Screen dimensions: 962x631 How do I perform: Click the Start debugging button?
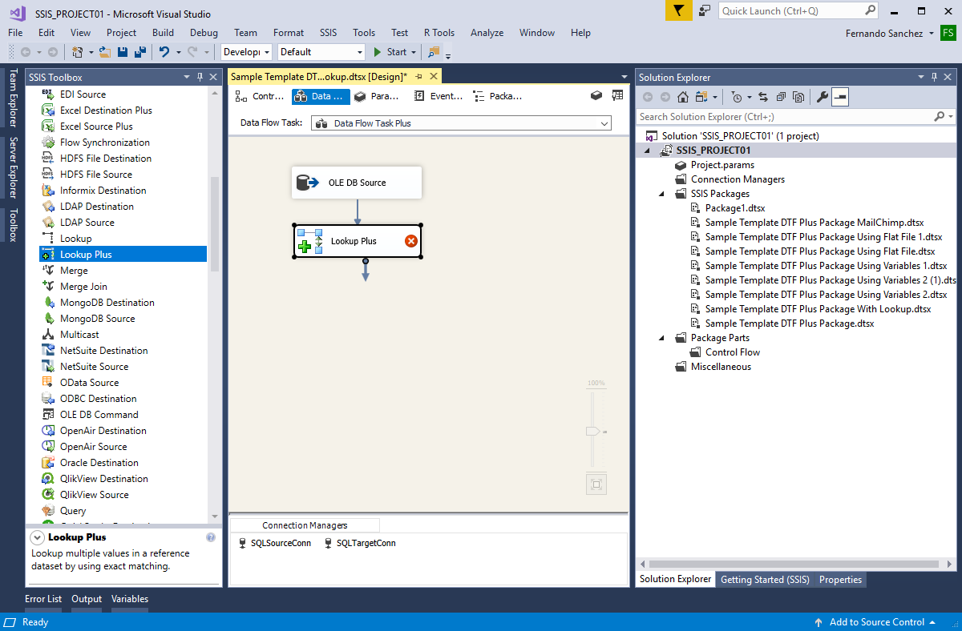(x=390, y=52)
